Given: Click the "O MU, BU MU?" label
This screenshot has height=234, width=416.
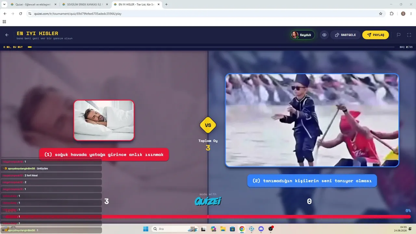Looking at the screenshot, I should (13, 47).
